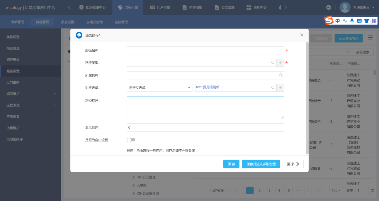
Task: Open the 自定义表单 dropdown
Action: 159,88
